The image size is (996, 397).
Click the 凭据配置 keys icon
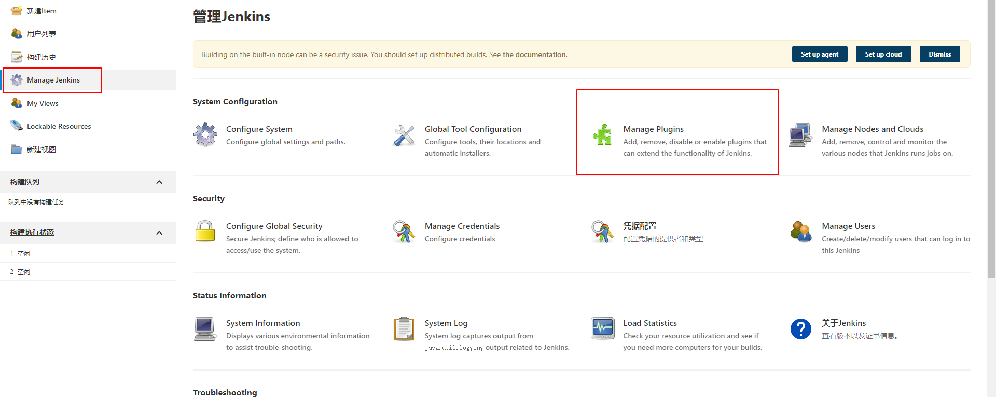click(603, 231)
